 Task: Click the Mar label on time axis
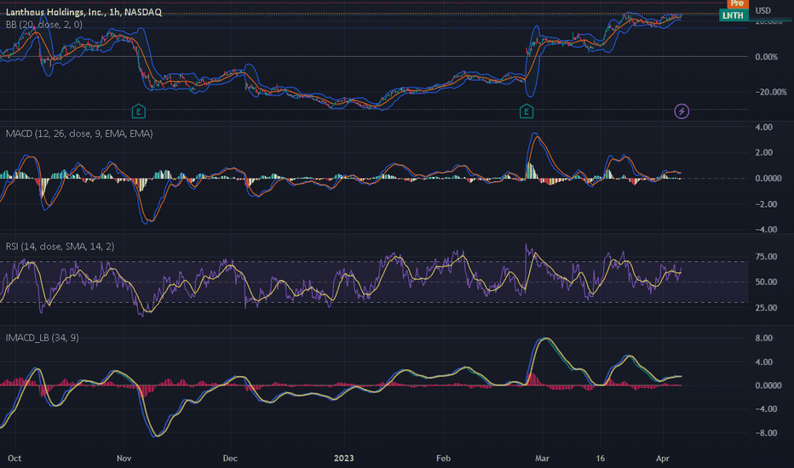coord(543,459)
